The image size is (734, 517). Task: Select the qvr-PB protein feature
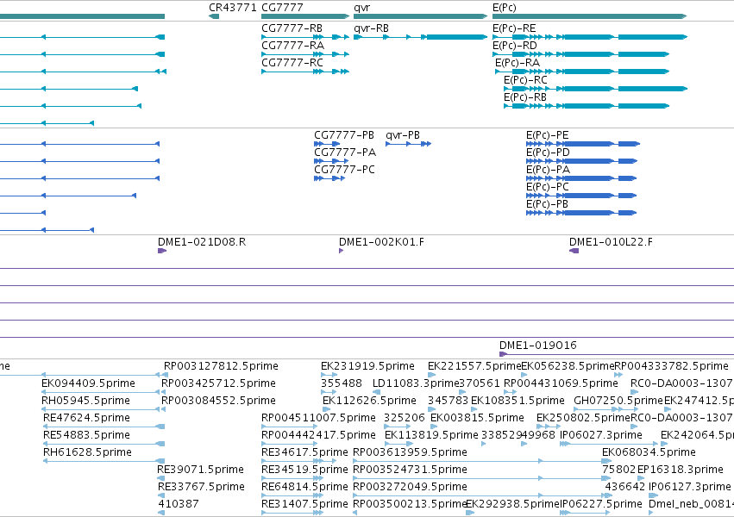point(408,144)
